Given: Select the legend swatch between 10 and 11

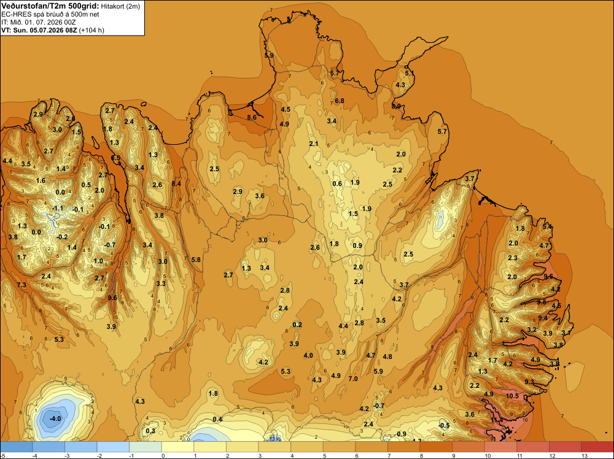Looking at the screenshot, I should point(500,447).
